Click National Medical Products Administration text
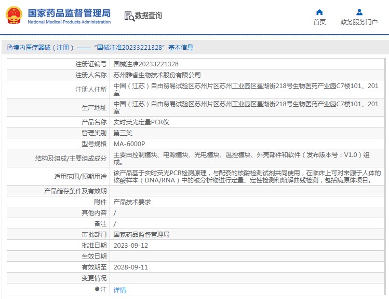 click(69, 22)
